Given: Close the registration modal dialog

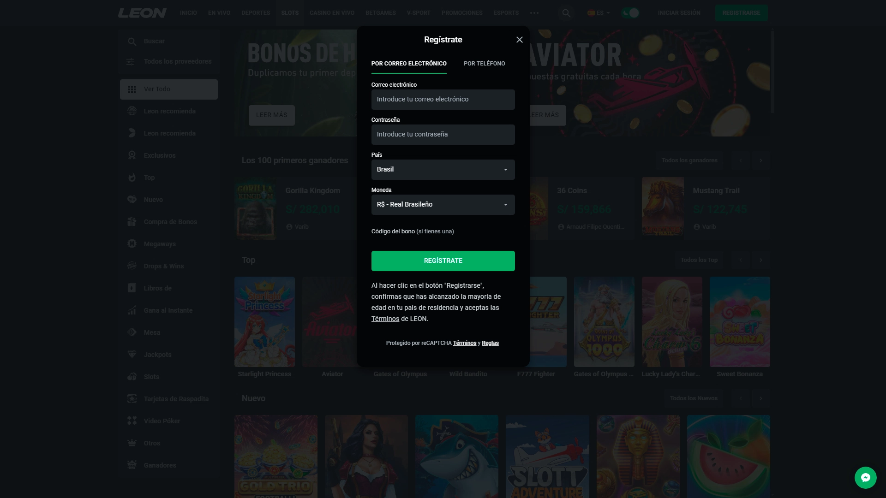Looking at the screenshot, I should 520,40.
